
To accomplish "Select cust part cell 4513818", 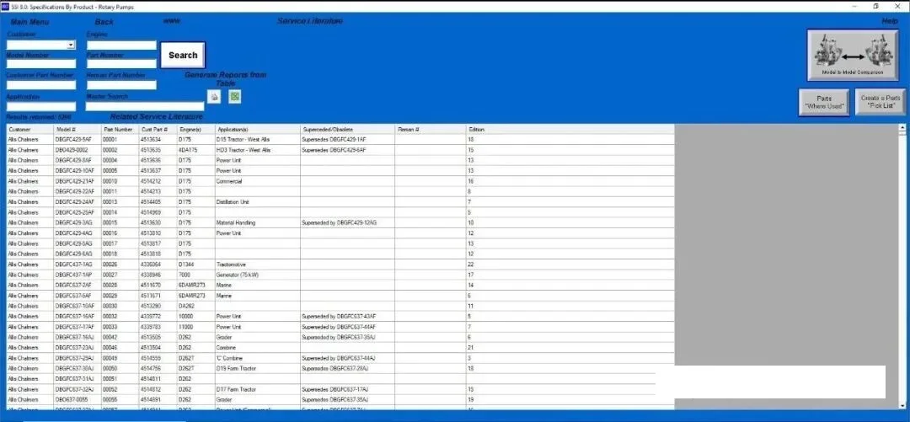I will click(158, 254).
